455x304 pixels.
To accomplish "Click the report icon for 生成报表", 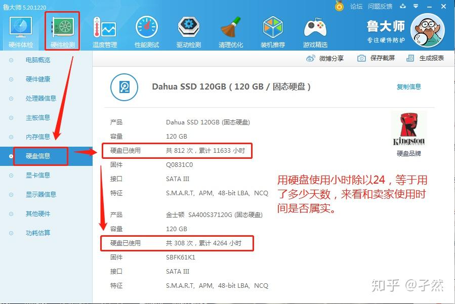I will (410, 58).
